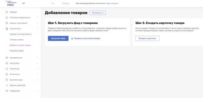This screenshot has height=98, width=203.
Task: Click the Аналитика menu label
Action: [14, 69]
